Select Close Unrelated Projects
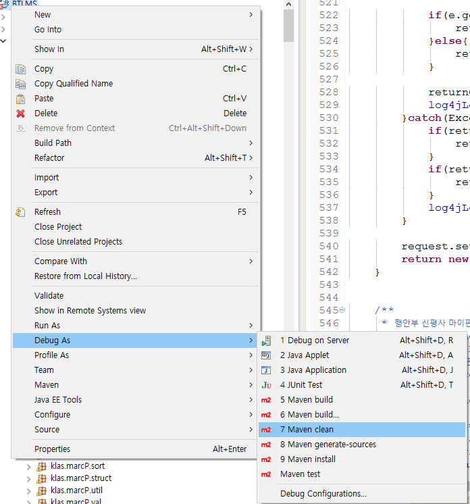The image size is (470, 504). (x=136, y=241)
